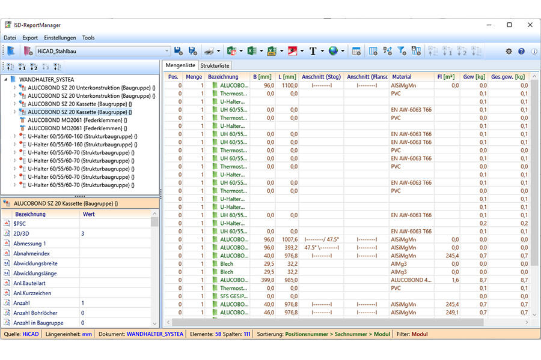This screenshot has height=360, width=541.
Task: Sort by the Pos. column header
Action: point(173,77)
